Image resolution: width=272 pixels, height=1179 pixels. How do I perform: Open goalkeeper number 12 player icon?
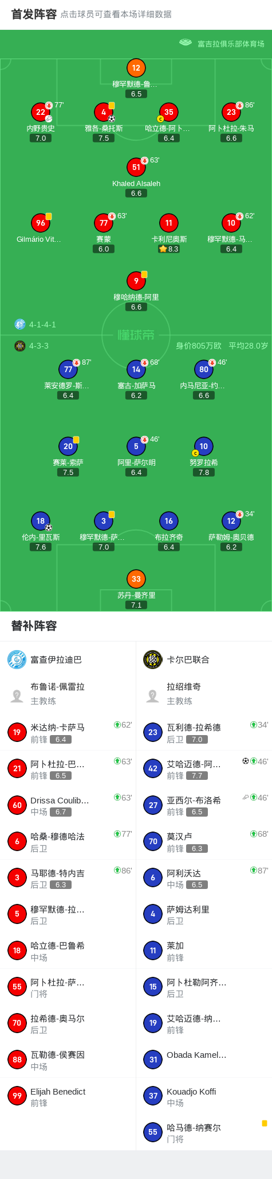click(136, 68)
